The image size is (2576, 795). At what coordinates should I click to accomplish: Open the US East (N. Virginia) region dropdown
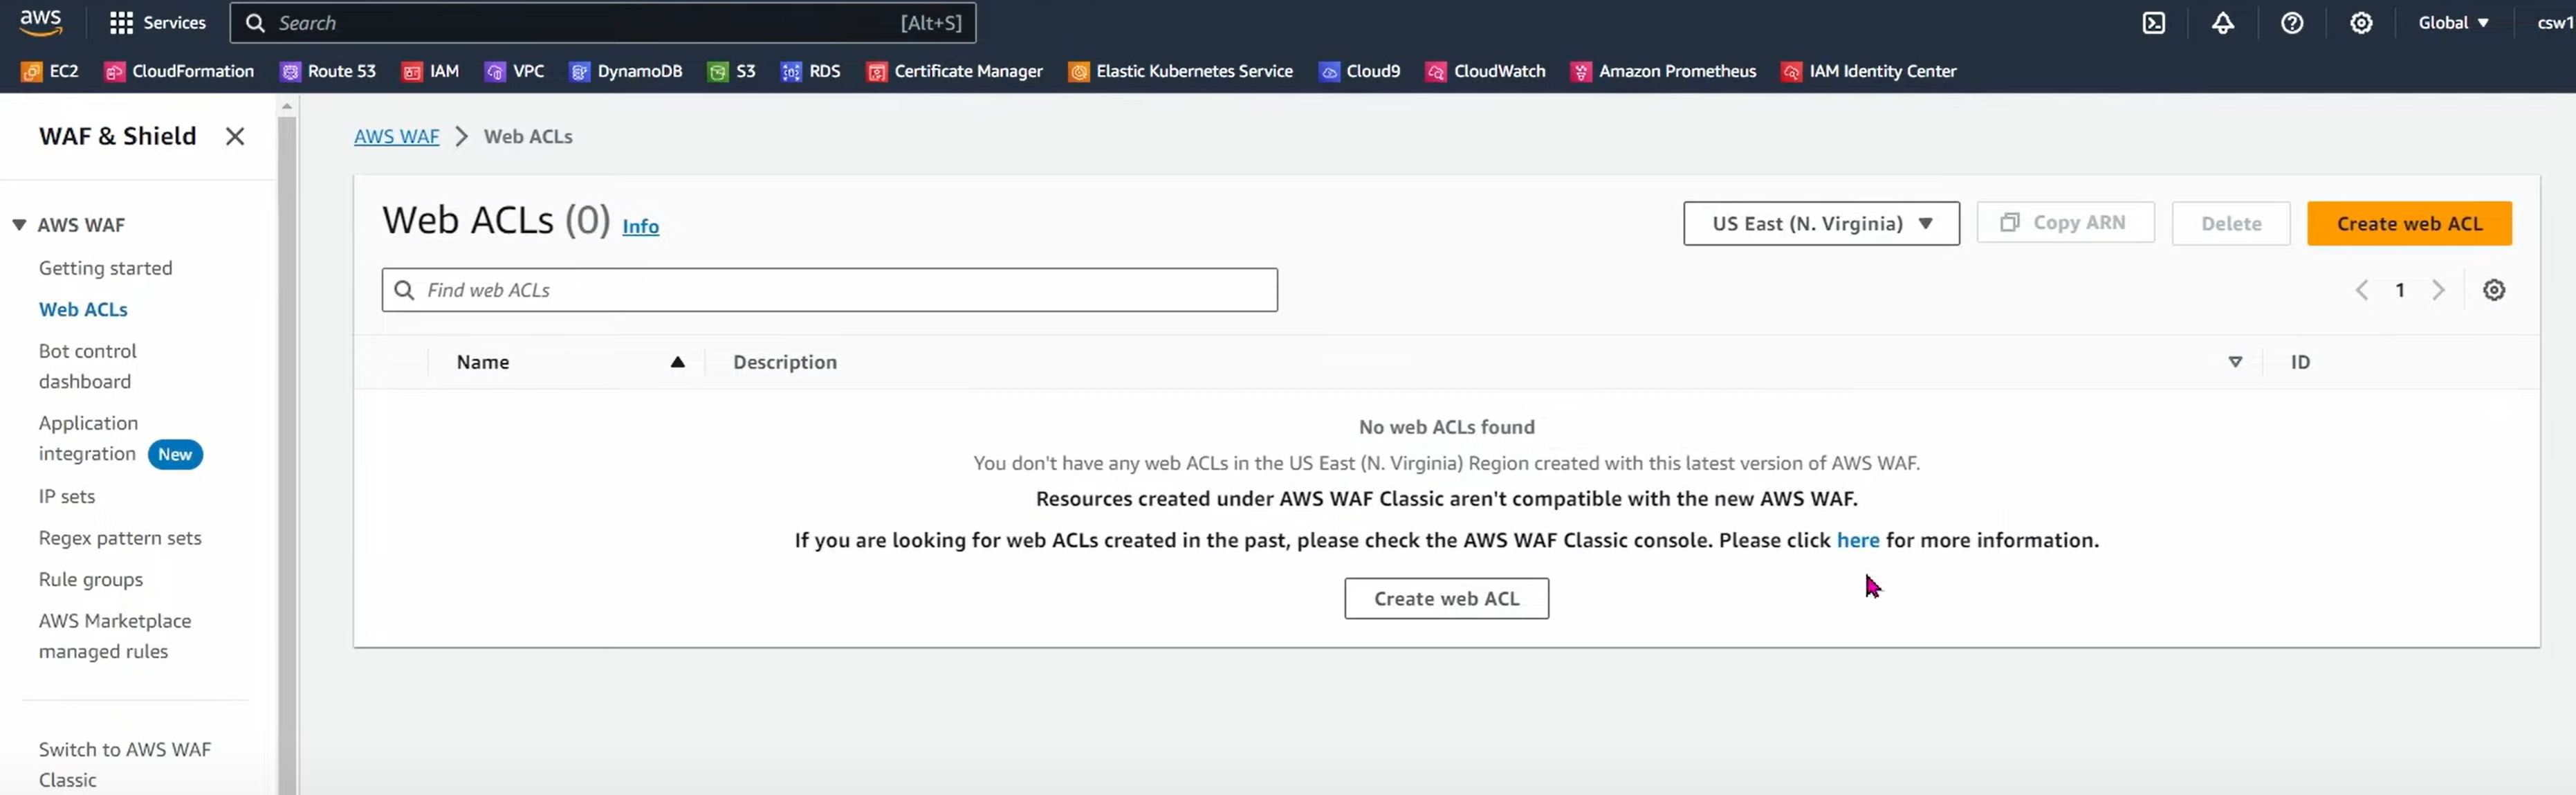tap(1821, 223)
